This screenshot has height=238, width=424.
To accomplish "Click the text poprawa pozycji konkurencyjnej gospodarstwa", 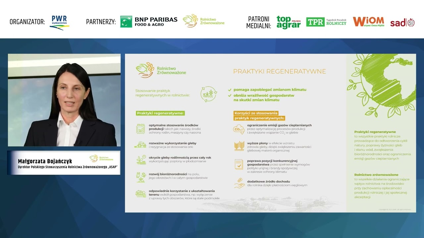I will (272, 162).
